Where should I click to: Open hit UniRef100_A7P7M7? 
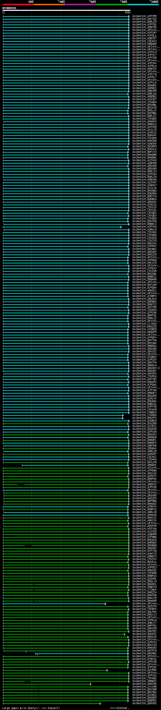(x=144, y=33)
